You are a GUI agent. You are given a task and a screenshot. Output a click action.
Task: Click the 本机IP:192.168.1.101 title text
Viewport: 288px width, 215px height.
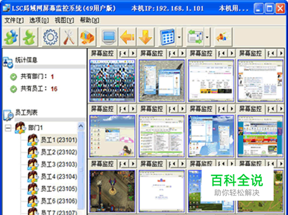click(x=167, y=8)
